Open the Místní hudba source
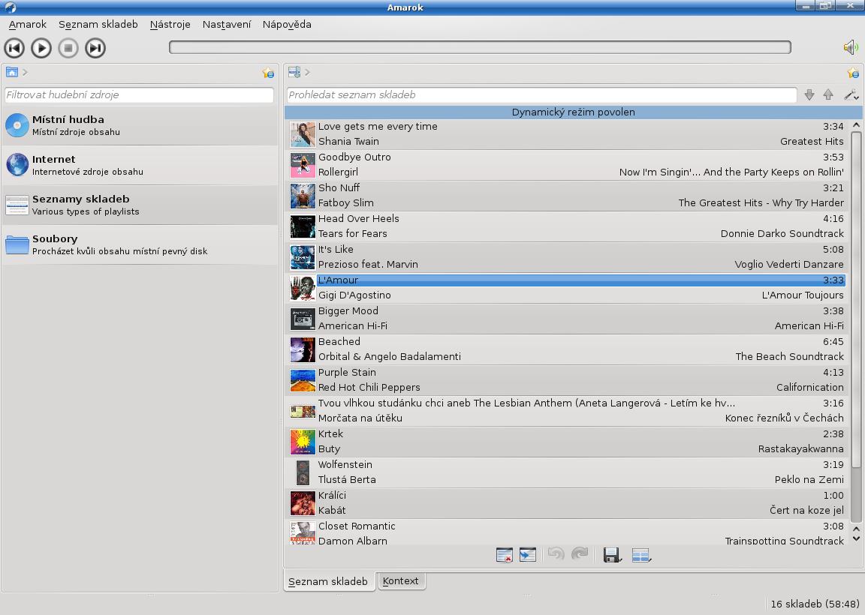 (140, 126)
